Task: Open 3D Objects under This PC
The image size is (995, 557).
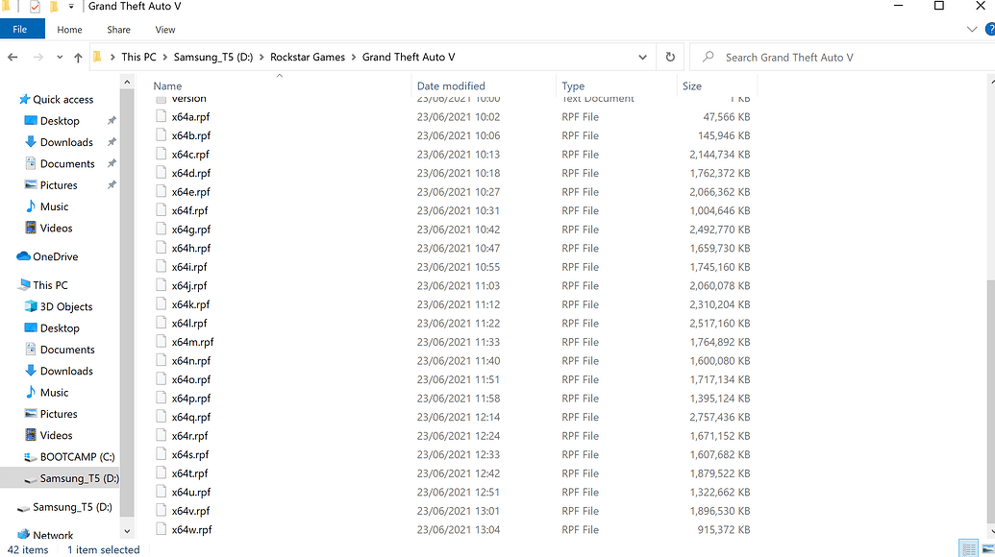Action: coord(66,306)
